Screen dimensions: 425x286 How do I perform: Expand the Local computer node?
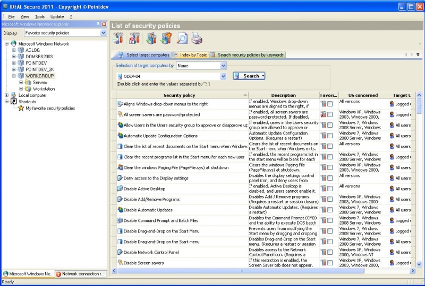[x=7, y=95]
